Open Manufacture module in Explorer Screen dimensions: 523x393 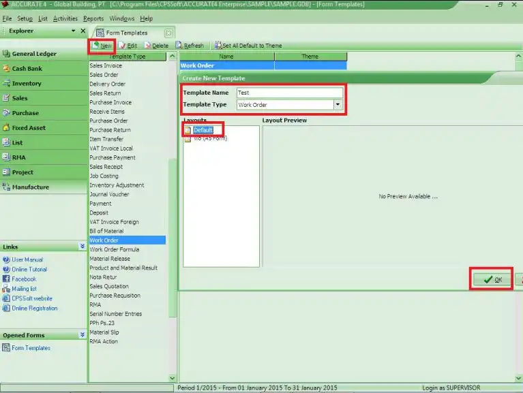tap(44, 187)
